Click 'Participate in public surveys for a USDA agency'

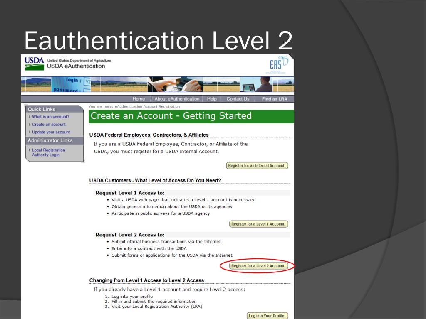[161, 213]
